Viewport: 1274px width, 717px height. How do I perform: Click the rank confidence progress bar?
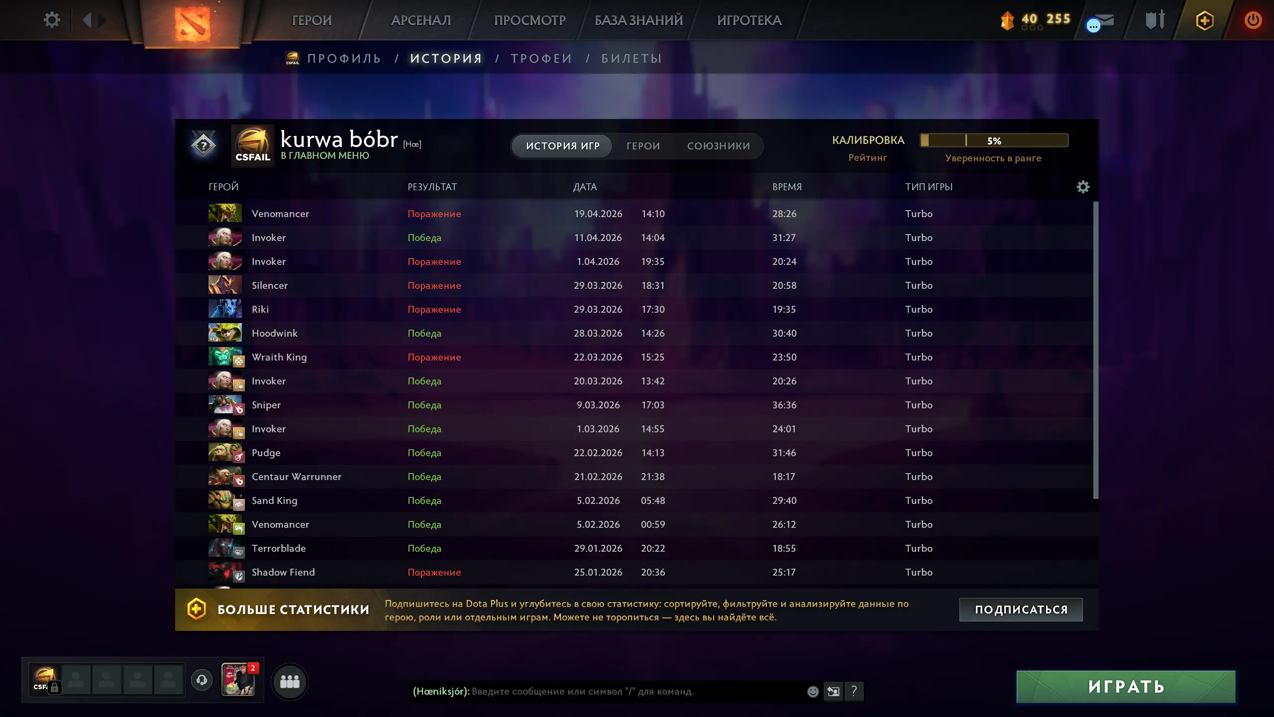click(x=994, y=140)
